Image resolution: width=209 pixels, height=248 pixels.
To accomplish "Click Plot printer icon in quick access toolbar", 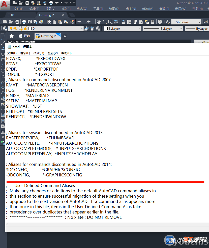I will (x=51, y=3).
